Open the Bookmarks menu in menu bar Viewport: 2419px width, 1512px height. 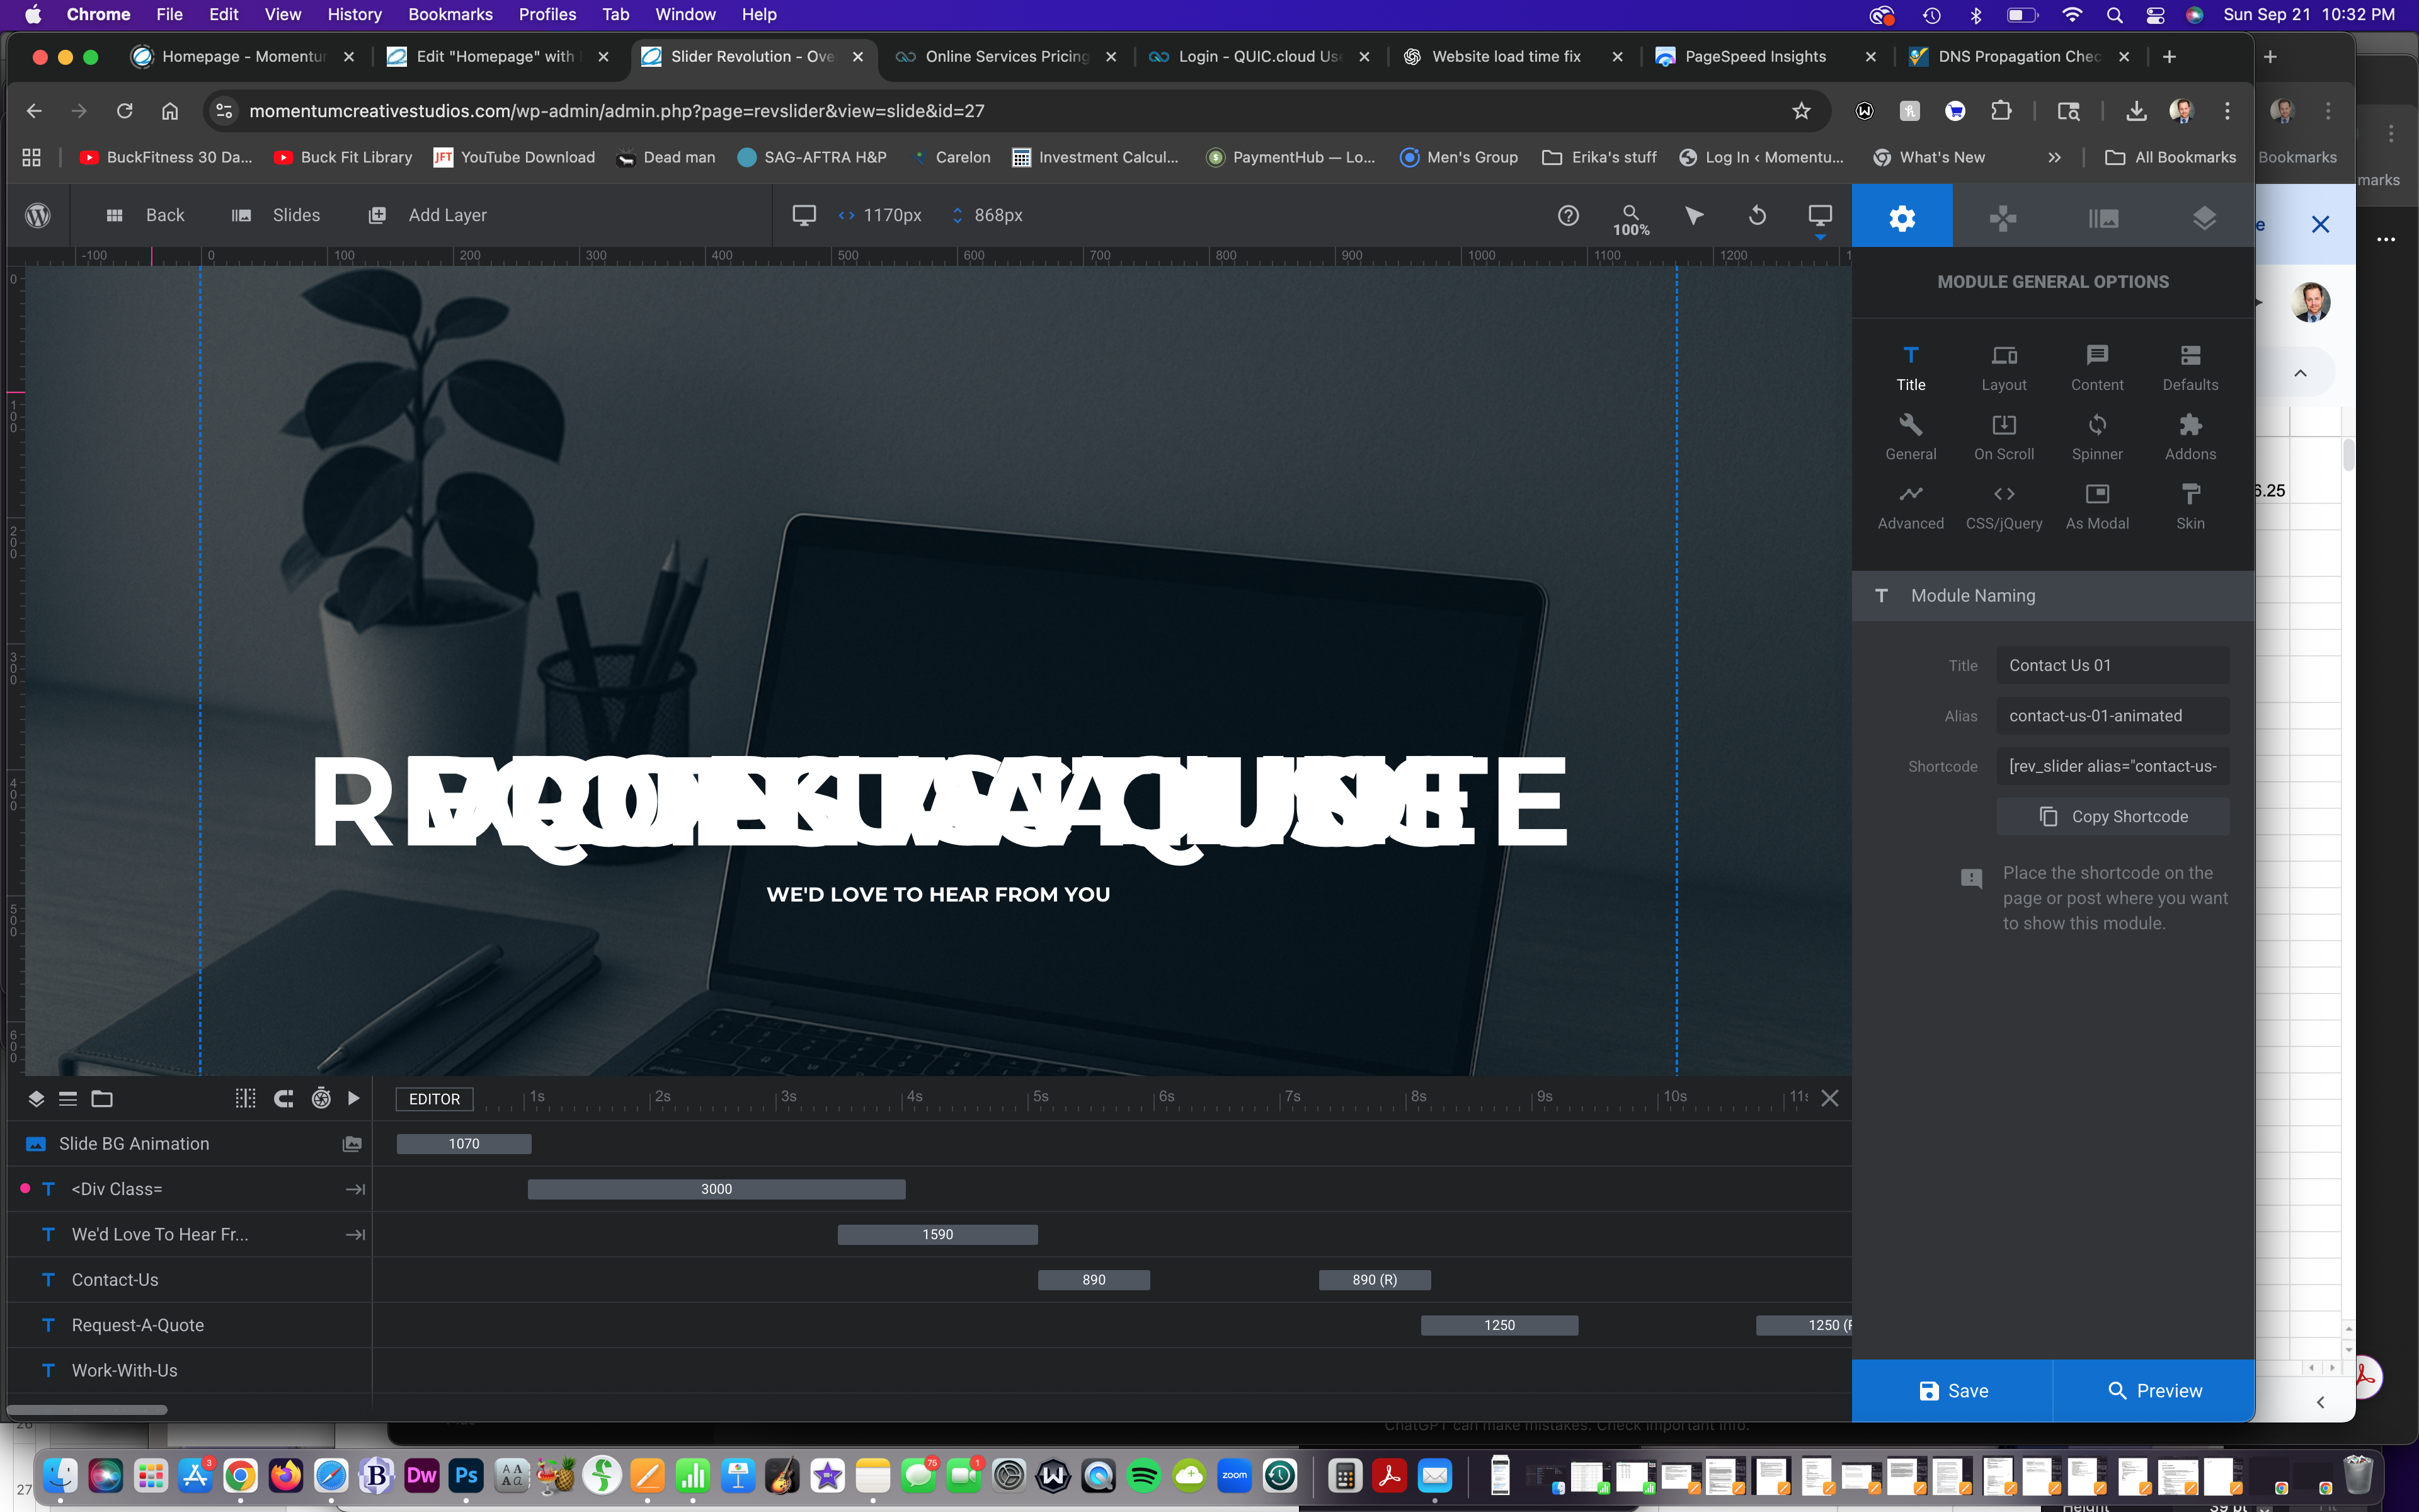pos(450,14)
